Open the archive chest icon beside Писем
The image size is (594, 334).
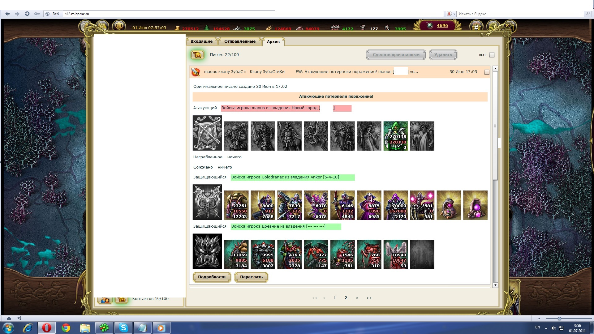(197, 55)
